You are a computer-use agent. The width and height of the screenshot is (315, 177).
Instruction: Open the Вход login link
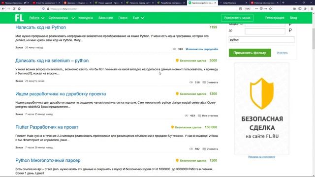[293, 18]
